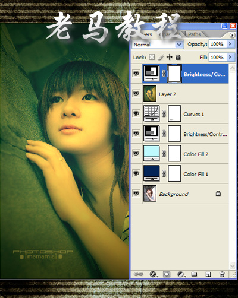This screenshot has width=238, height=298.
Task: Select the Color Fill 2 swatch thumbnail
Action: point(151,153)
